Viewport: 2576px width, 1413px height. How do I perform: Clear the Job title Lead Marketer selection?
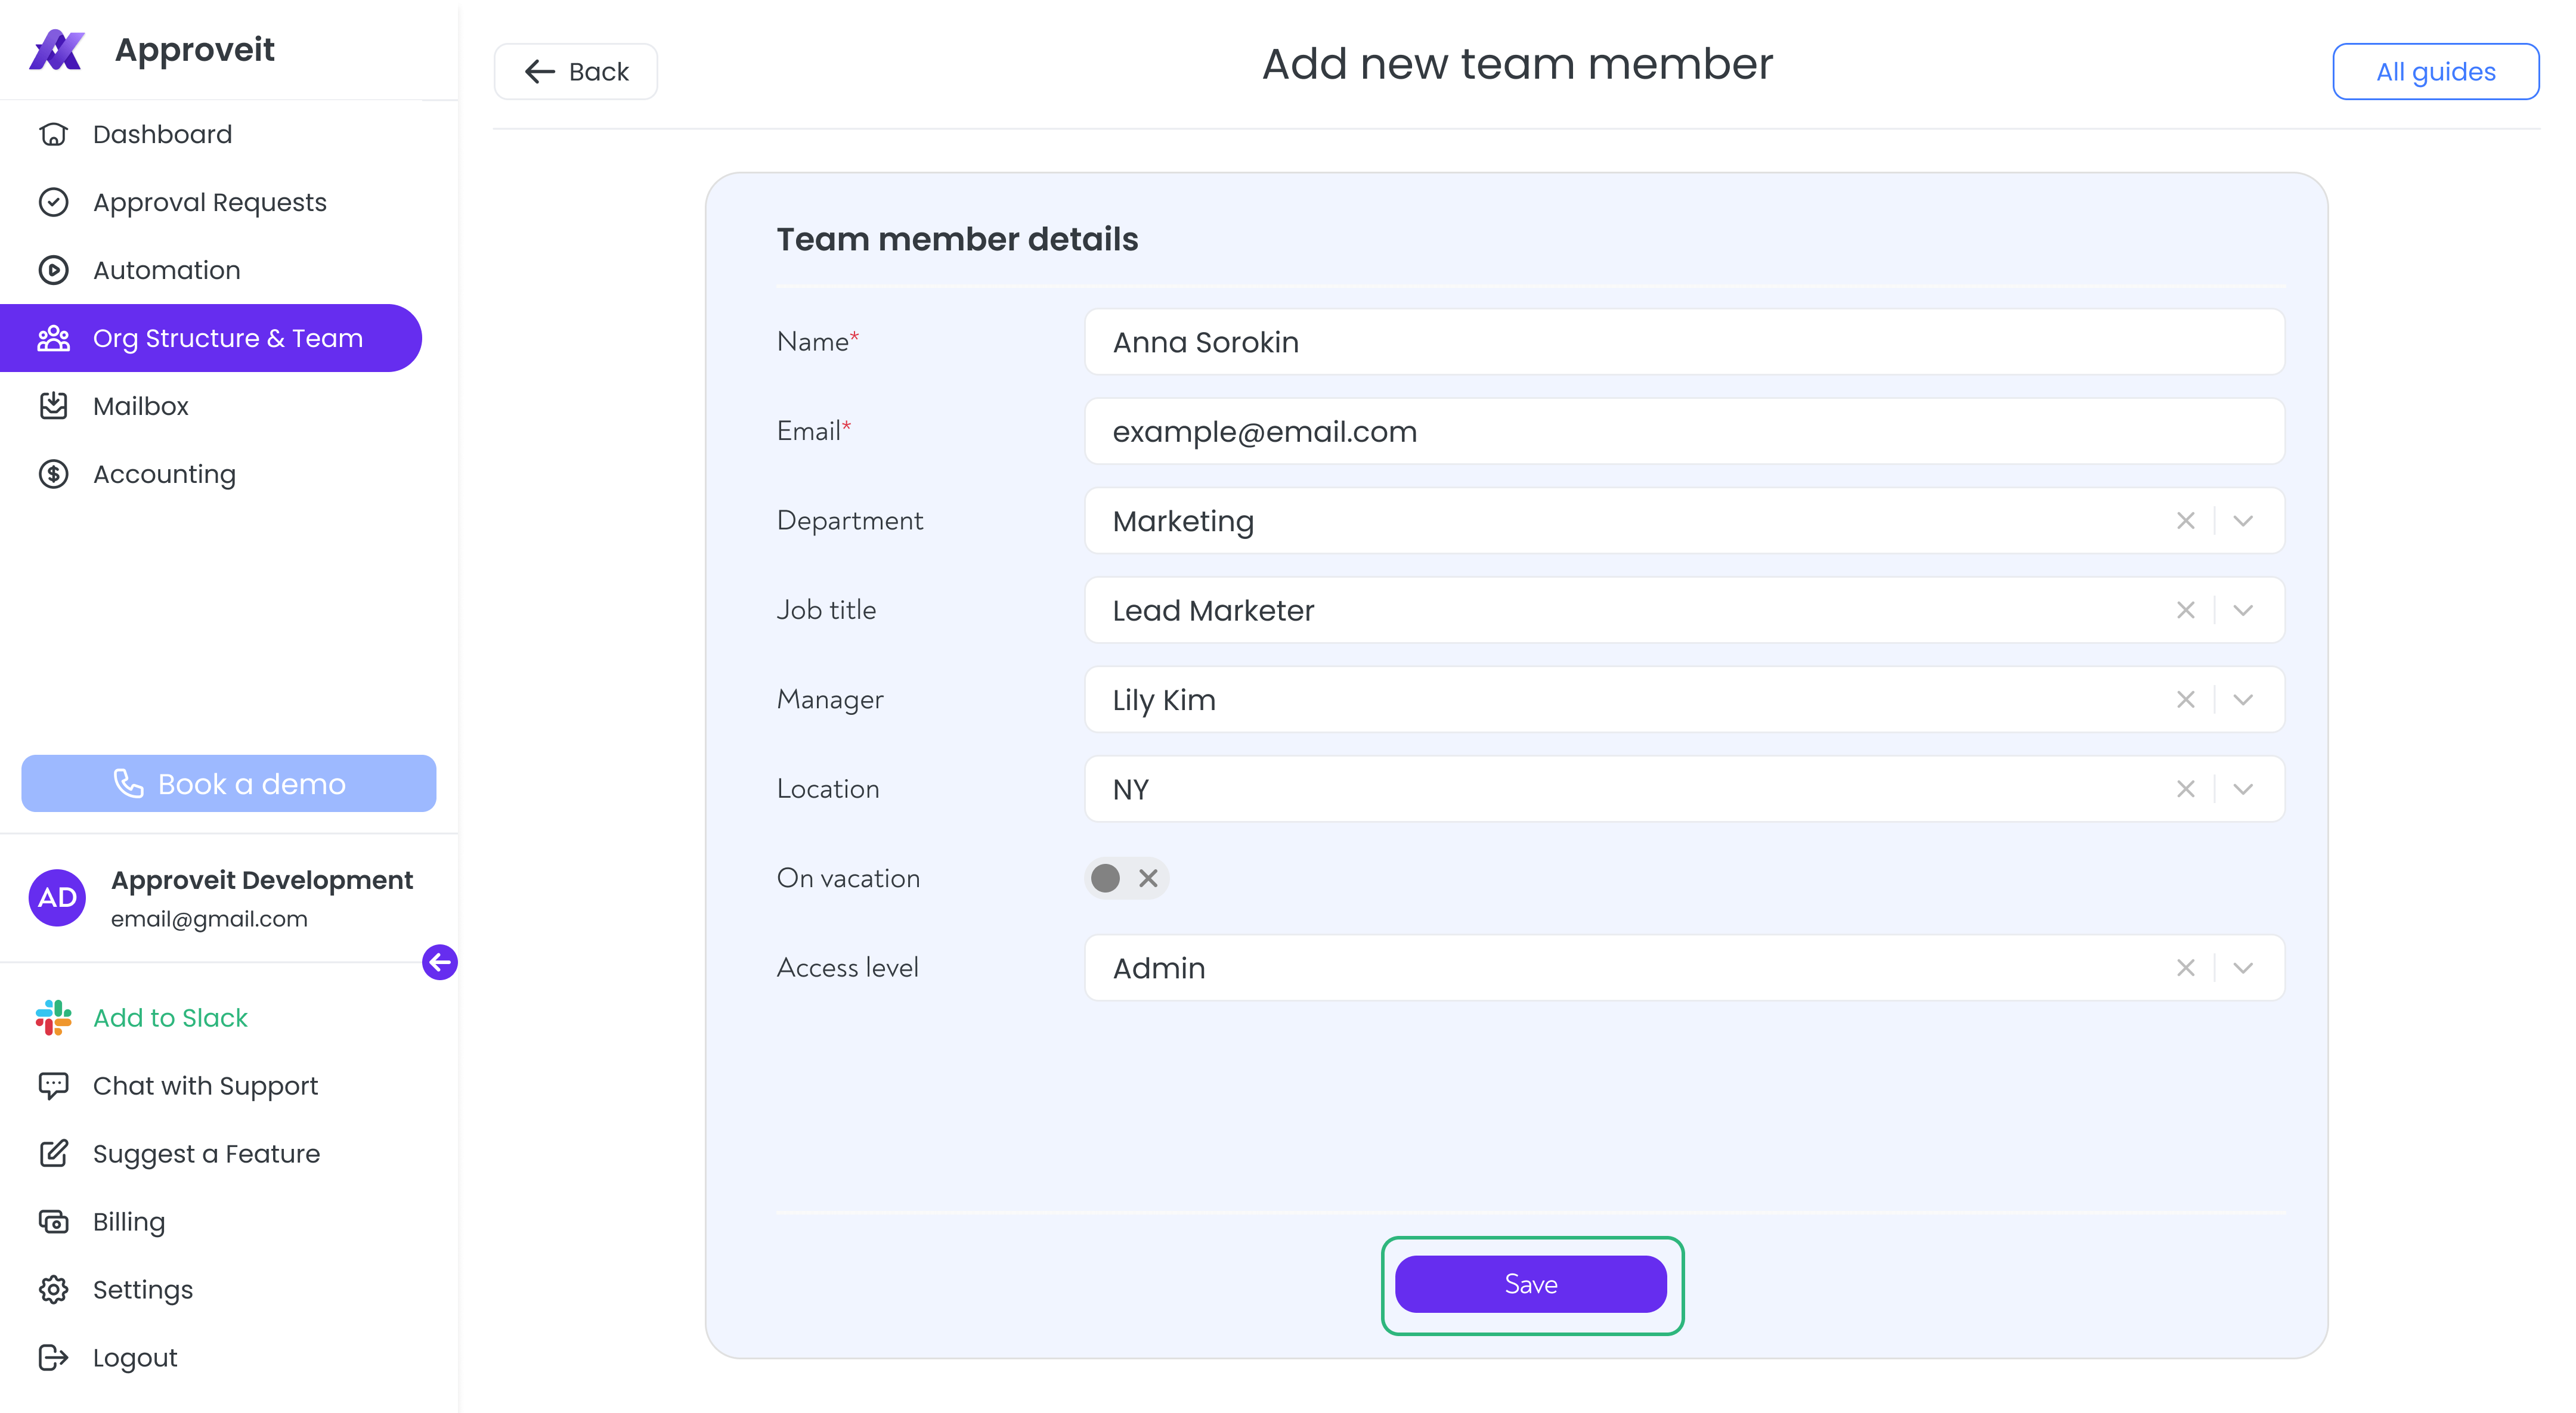coord(2185,610)
